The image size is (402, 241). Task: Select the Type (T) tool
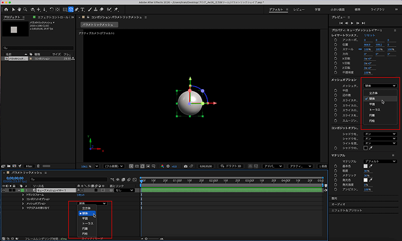82,10
